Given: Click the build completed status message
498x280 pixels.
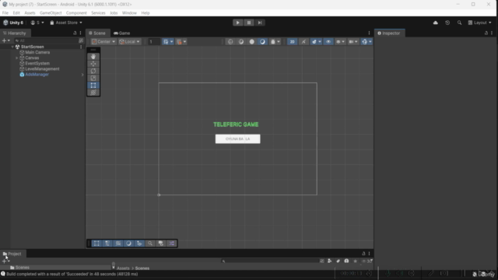Looking at the screenshot, I should point(72,274).
